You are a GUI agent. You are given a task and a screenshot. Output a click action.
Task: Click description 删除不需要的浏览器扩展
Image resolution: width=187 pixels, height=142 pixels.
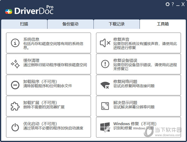coord(44,107)
